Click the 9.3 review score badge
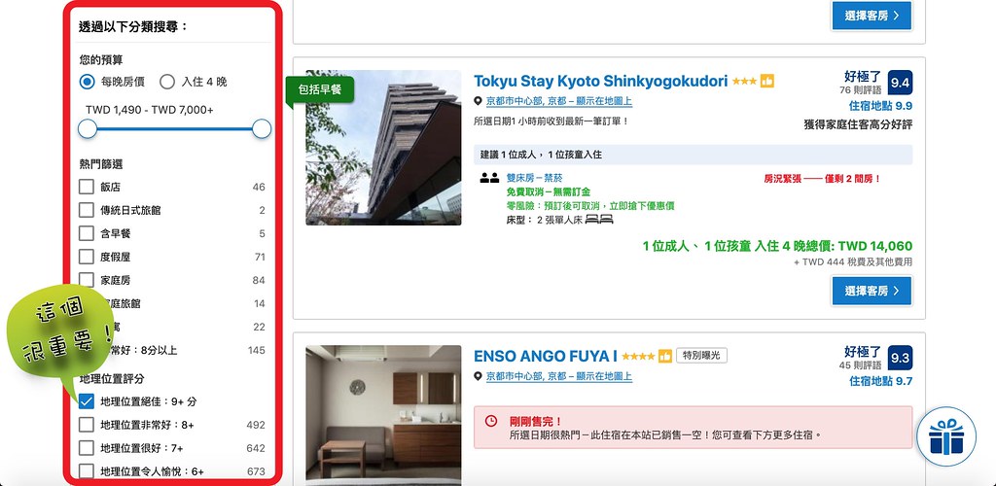The image size is (996, 486). pyautogui.click(x=900, y=358)
